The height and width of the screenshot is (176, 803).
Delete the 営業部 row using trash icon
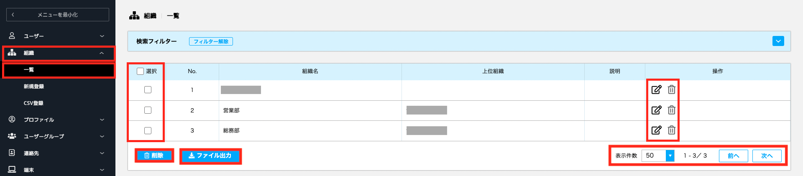(671, 110)
